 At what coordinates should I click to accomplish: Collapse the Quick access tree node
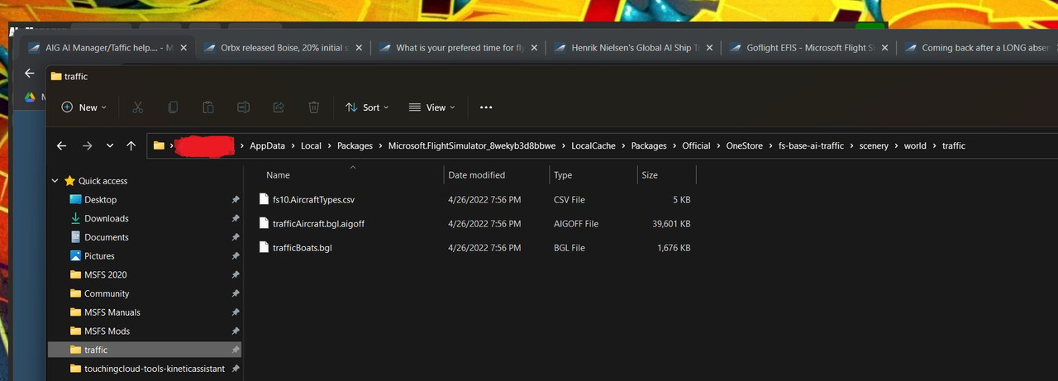[x=55, y=181]
